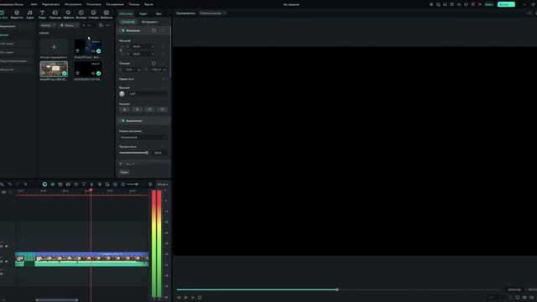Open preview quality dropdown above the viewer
The width and height of the screenshot is (537, 302).
(x=212, y=13)
